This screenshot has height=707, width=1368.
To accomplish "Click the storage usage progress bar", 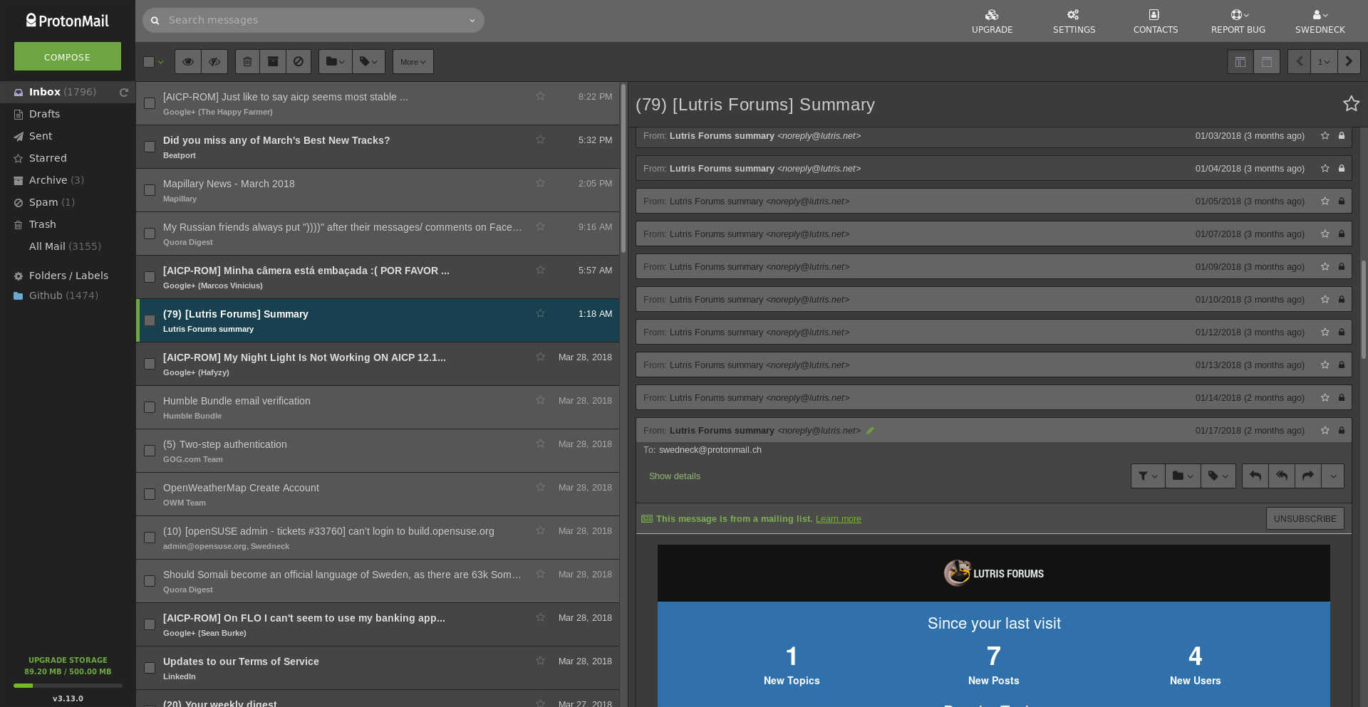I will pyautogui.click(x=68, y=686).
